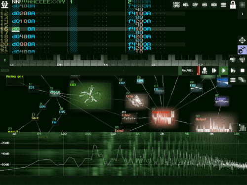Click the DEL button

[x=186, y=5]
